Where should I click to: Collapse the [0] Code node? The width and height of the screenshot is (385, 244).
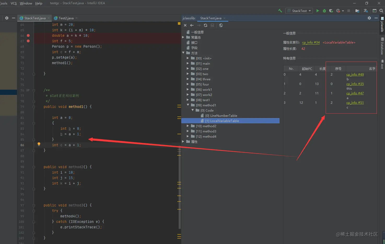click(193, 110)
